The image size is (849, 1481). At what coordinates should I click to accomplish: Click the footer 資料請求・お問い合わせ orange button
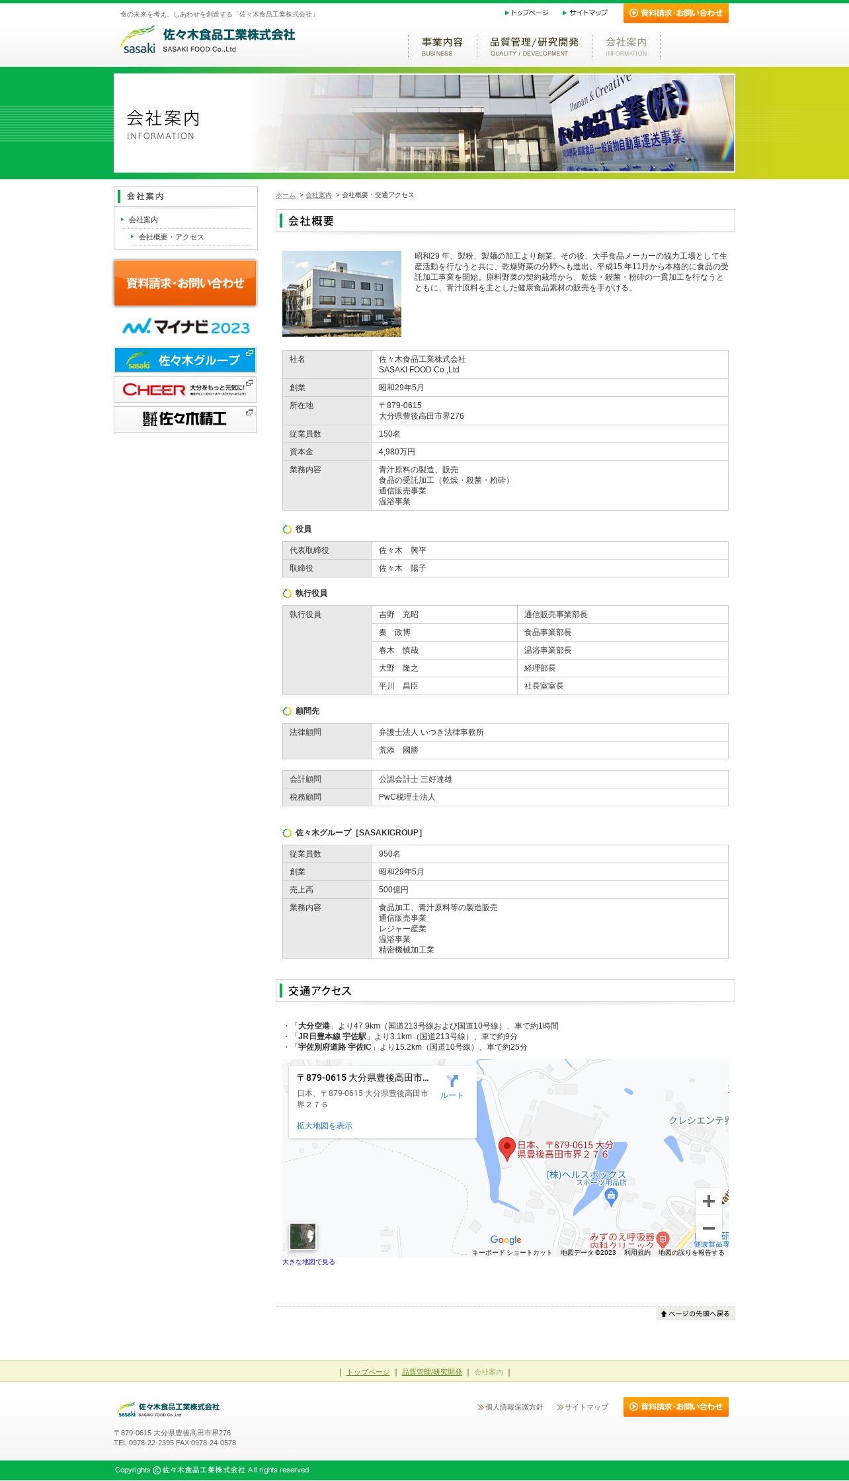[676, 1407]
